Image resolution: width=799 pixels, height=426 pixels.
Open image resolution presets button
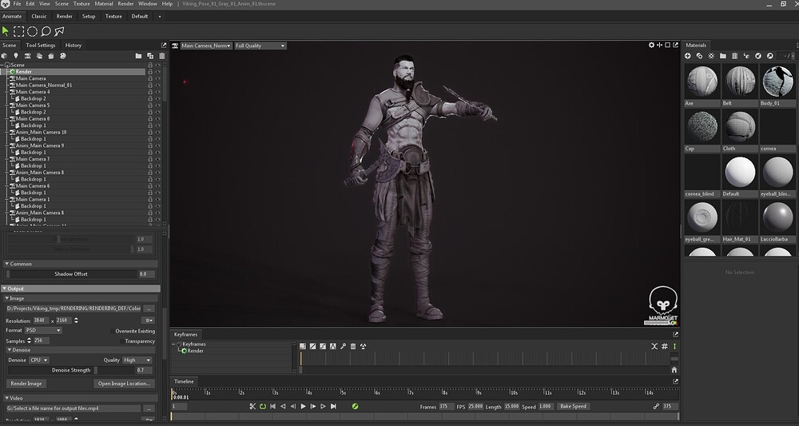click(149, 320)
